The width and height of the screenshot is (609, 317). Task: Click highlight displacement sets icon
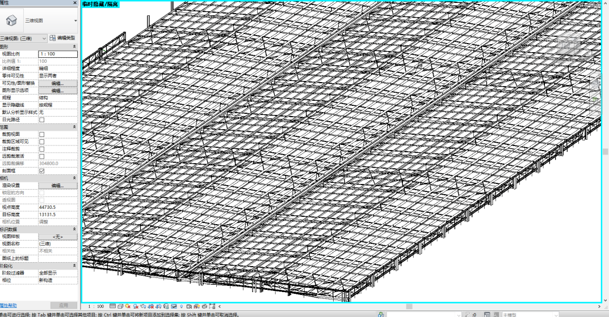204,306
